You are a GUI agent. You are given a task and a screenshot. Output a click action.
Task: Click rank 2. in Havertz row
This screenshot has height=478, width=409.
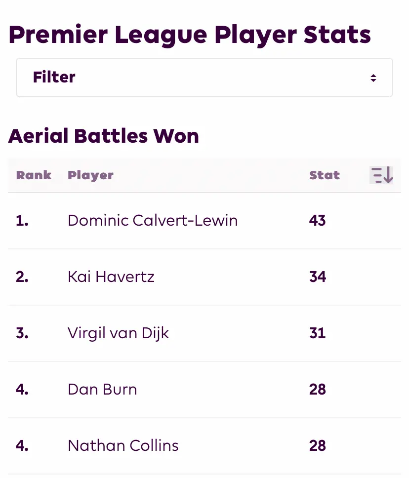[x=22, y=277]
